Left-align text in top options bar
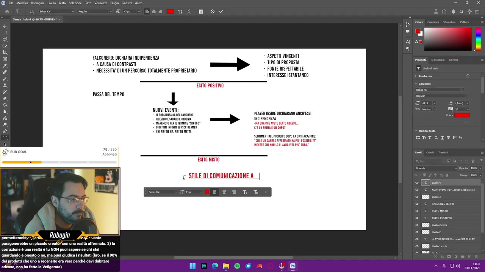Image resolution: width=485 pixels, height=272 pixels. click(147, 11)
